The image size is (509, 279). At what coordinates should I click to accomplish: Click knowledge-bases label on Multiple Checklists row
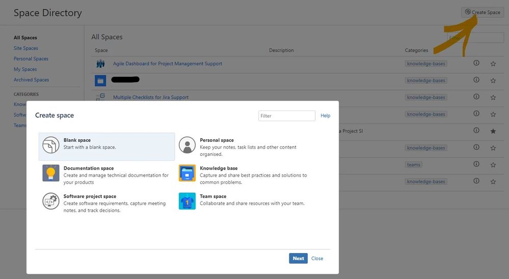click(426, 97)
